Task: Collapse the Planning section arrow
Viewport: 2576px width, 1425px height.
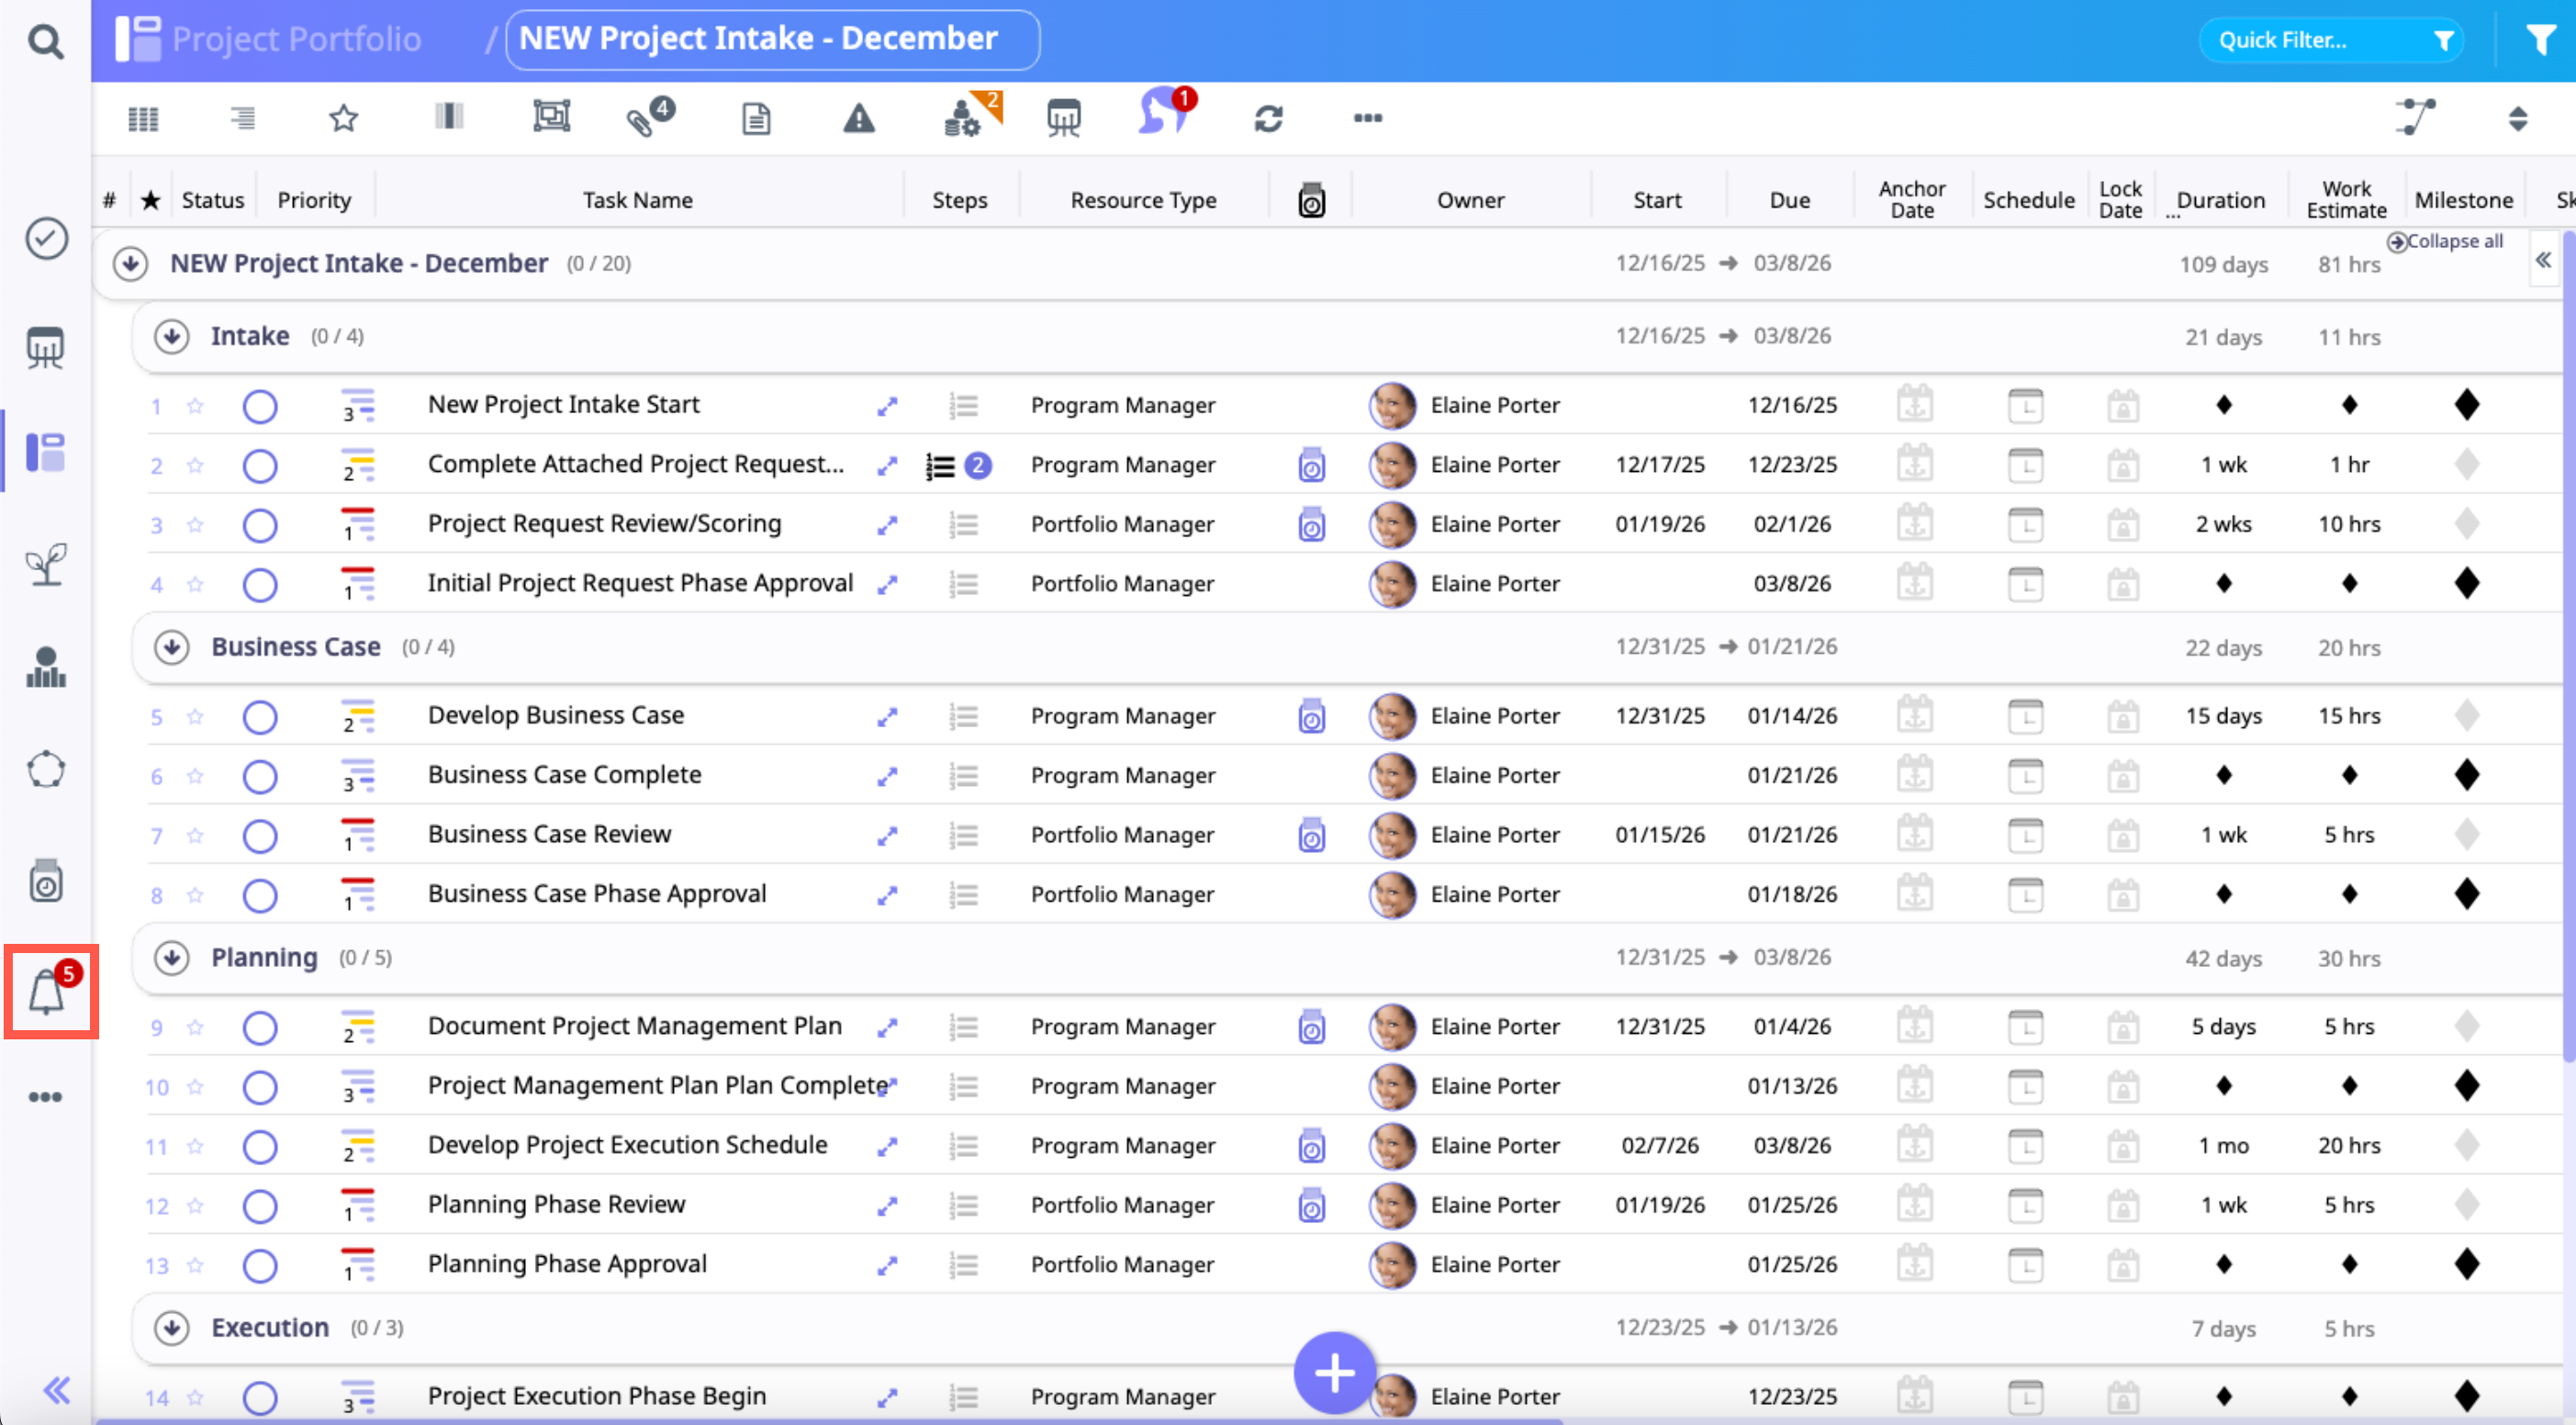Action: 172,958
